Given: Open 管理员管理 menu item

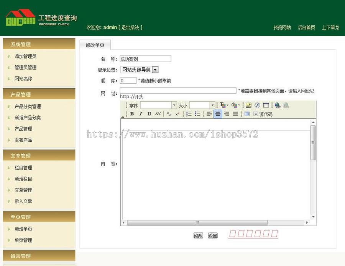Looking at the screenshot, I should (26, 67).
